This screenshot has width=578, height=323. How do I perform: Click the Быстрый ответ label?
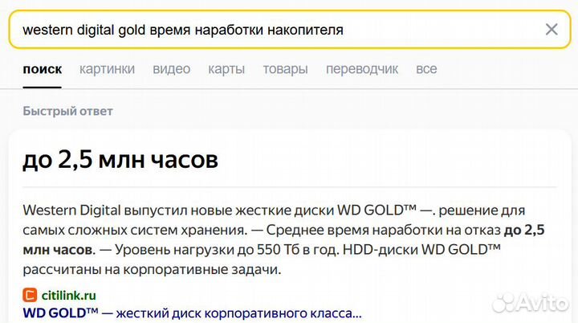tap(67, 111)
